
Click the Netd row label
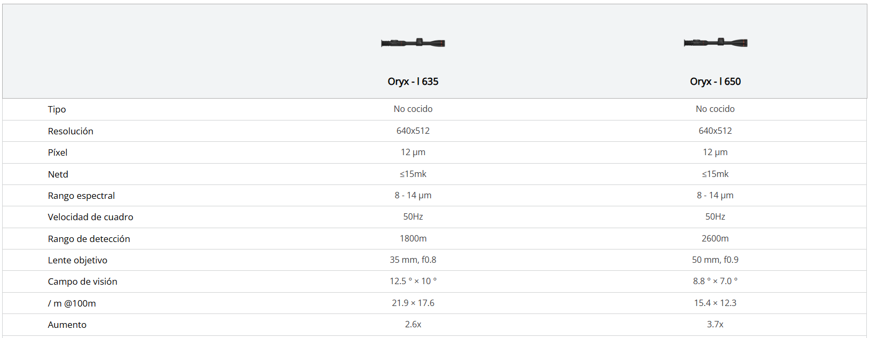point(58,174)
